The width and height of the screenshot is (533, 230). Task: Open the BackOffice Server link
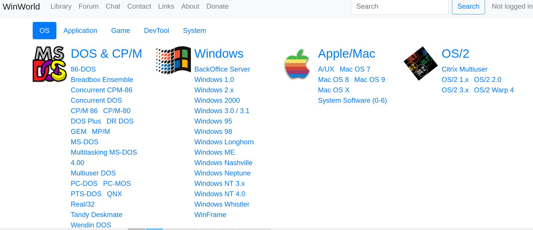(x=222, y=69)
